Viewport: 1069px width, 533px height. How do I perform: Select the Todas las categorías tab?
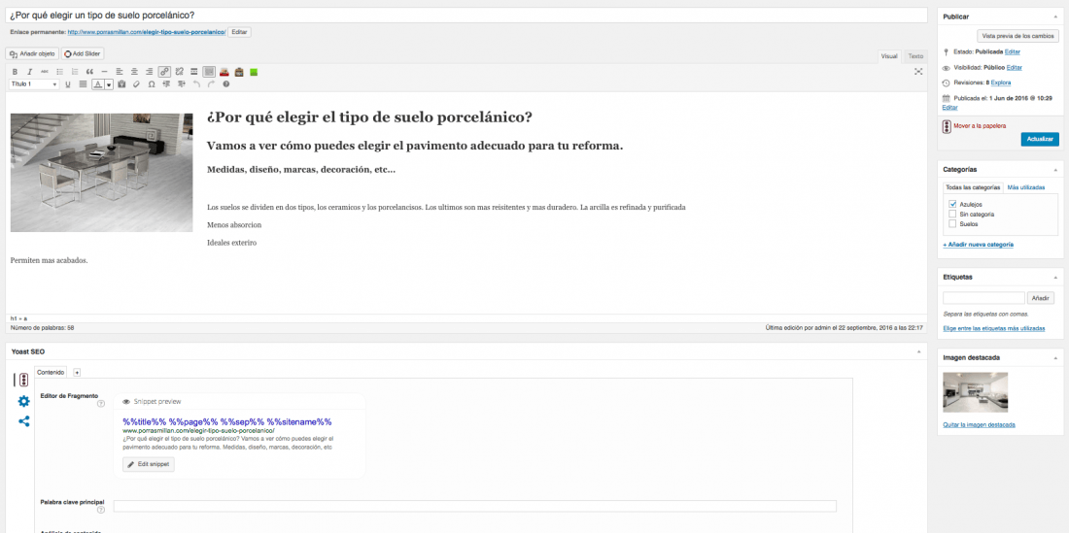[973, 187]
